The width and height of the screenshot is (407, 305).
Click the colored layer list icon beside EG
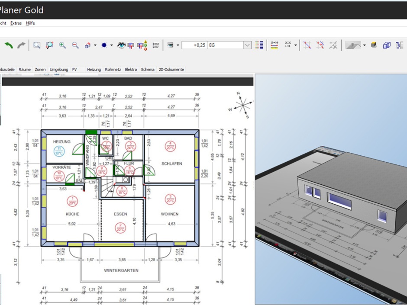click(259, 45)
